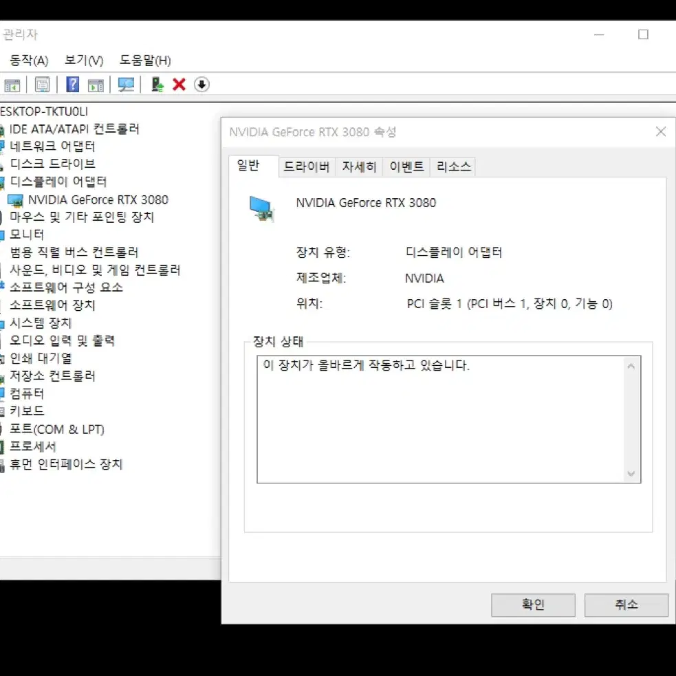Select 휴먼 인터페이스 장치
676x676 pixels.
pyautogui.click(x=67, y=464)
